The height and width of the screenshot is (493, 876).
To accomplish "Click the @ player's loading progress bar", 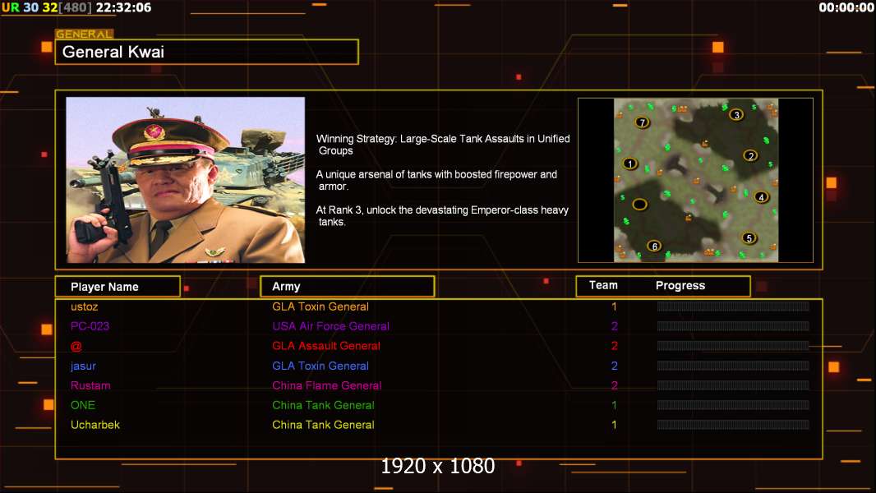I will [x=733, y=346].
